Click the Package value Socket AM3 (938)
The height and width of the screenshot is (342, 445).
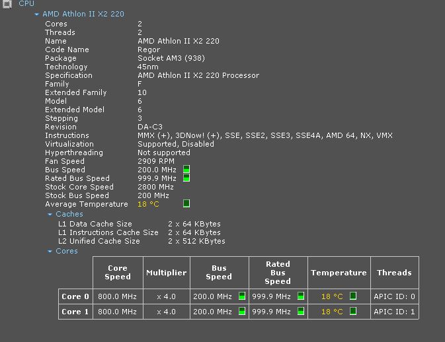[x=171, y=58]
